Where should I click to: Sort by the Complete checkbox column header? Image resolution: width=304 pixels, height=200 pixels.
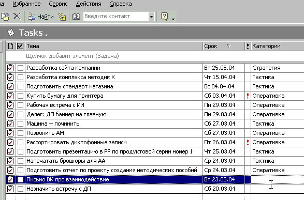(20, 46)
